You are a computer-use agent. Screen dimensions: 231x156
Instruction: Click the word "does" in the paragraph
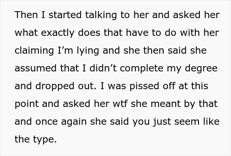pyautogui.click(x=89, y=32)
